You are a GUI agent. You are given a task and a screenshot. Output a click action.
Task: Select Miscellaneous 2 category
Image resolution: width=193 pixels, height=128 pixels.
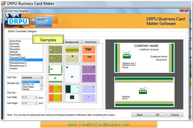(x=18, y=63)
